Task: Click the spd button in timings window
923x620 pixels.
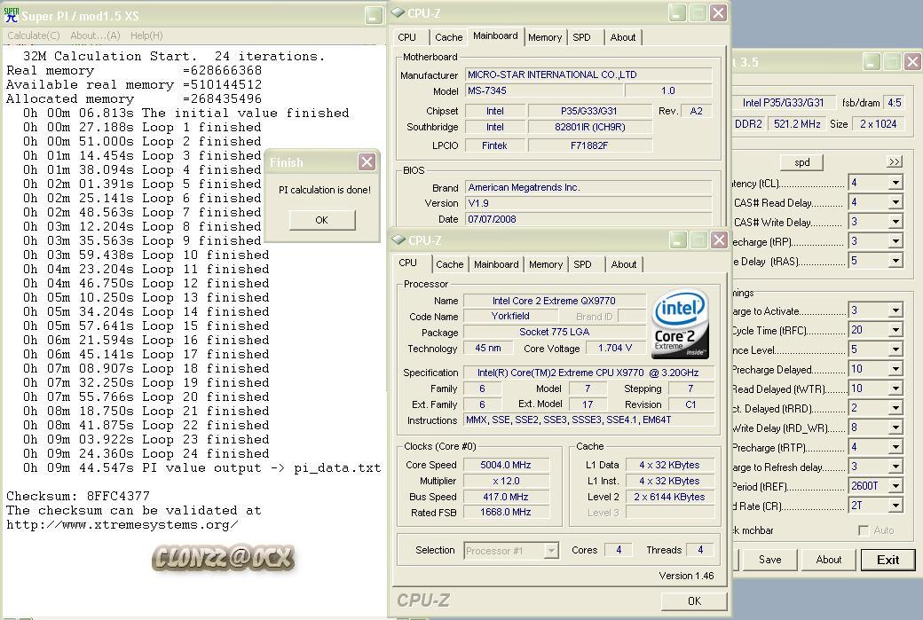Action: point(801,162)
